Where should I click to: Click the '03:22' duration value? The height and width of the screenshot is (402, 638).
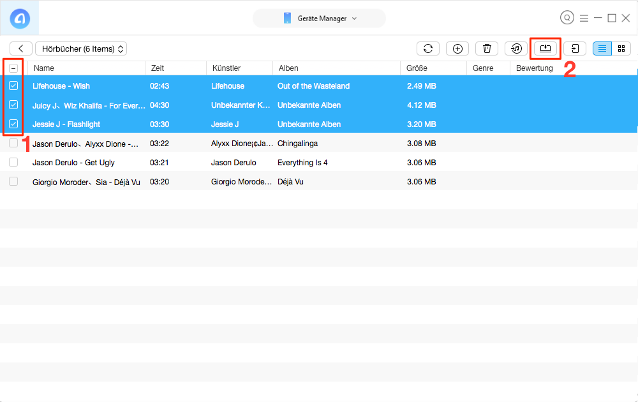point(159,143)
